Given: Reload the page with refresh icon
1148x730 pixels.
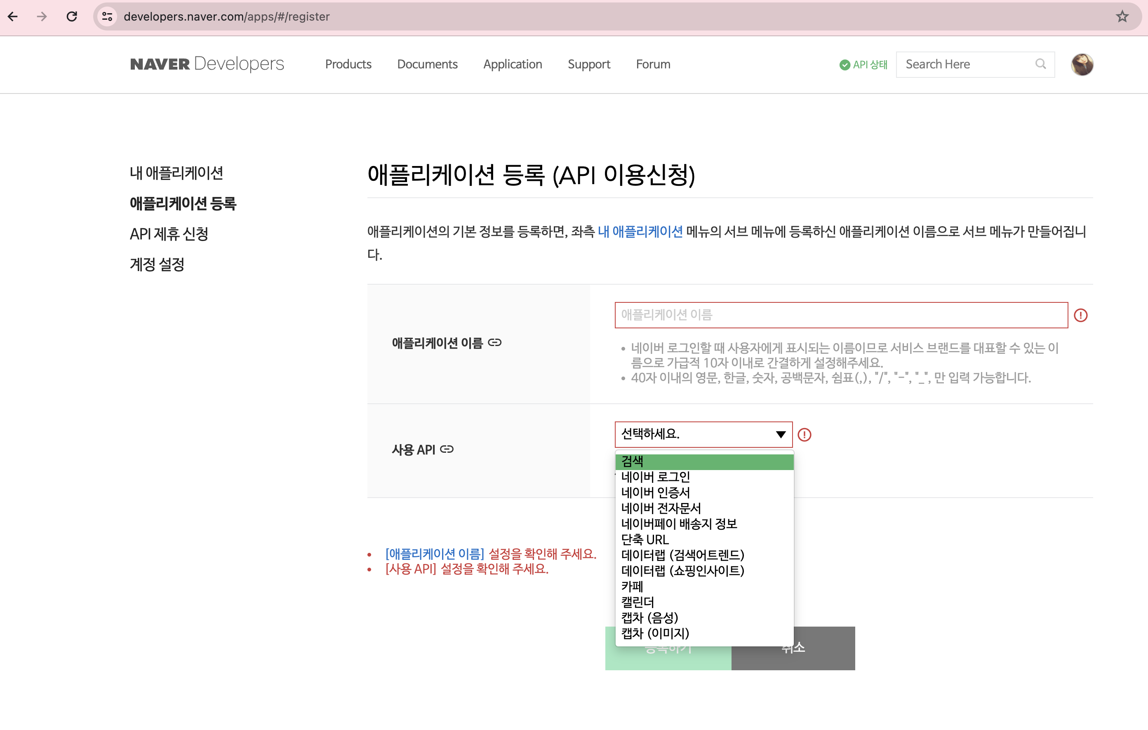Looking at the screenshot, I should click(x=72, y=16).
